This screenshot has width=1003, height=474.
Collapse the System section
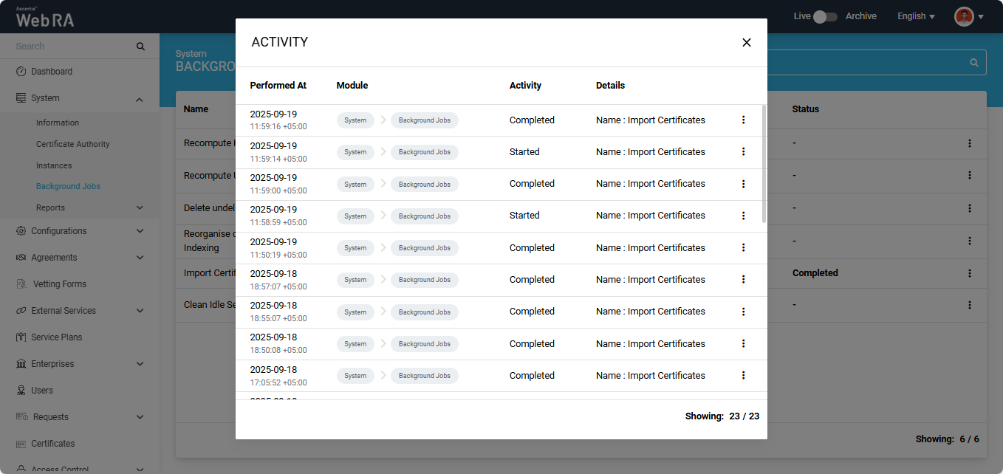(140, 98)
